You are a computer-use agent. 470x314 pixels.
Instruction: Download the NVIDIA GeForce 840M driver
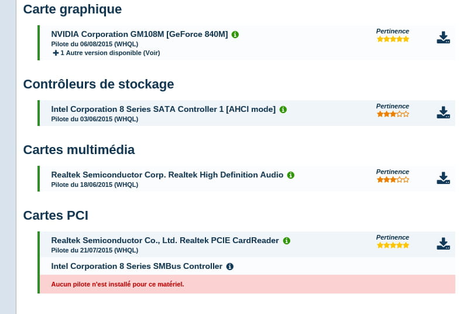[443, 37]
